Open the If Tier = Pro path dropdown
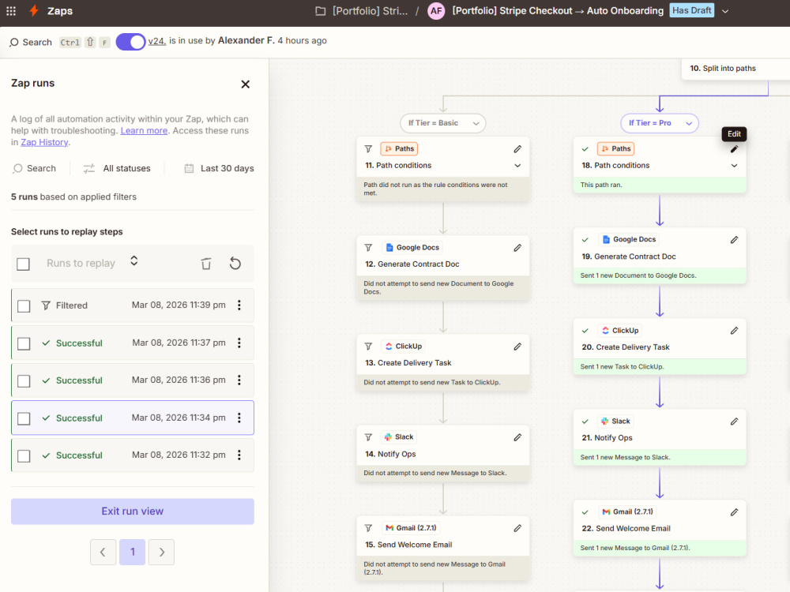Screen dimensions: 790x592 point(660,123)
